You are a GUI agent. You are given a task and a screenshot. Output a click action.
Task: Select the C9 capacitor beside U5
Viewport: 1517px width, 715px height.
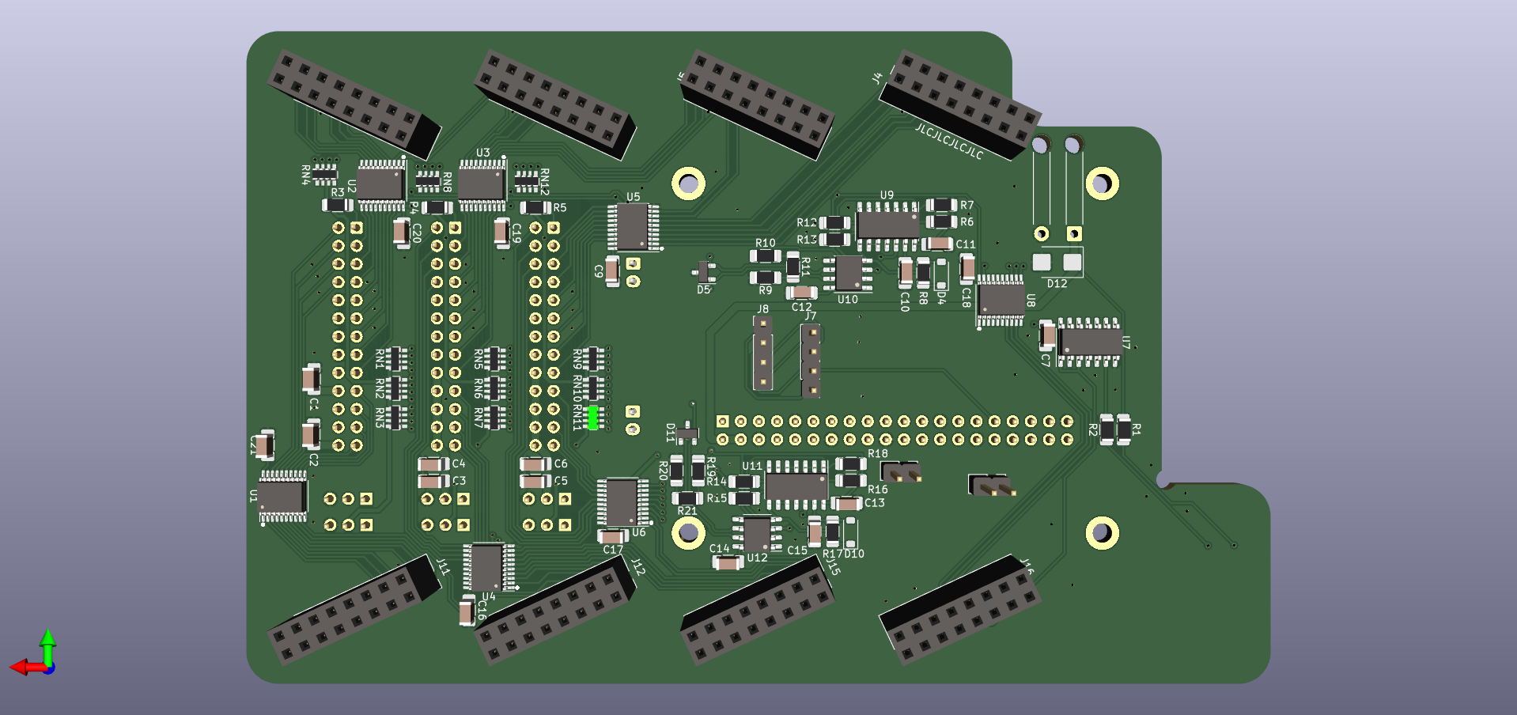tap(611, 270)
